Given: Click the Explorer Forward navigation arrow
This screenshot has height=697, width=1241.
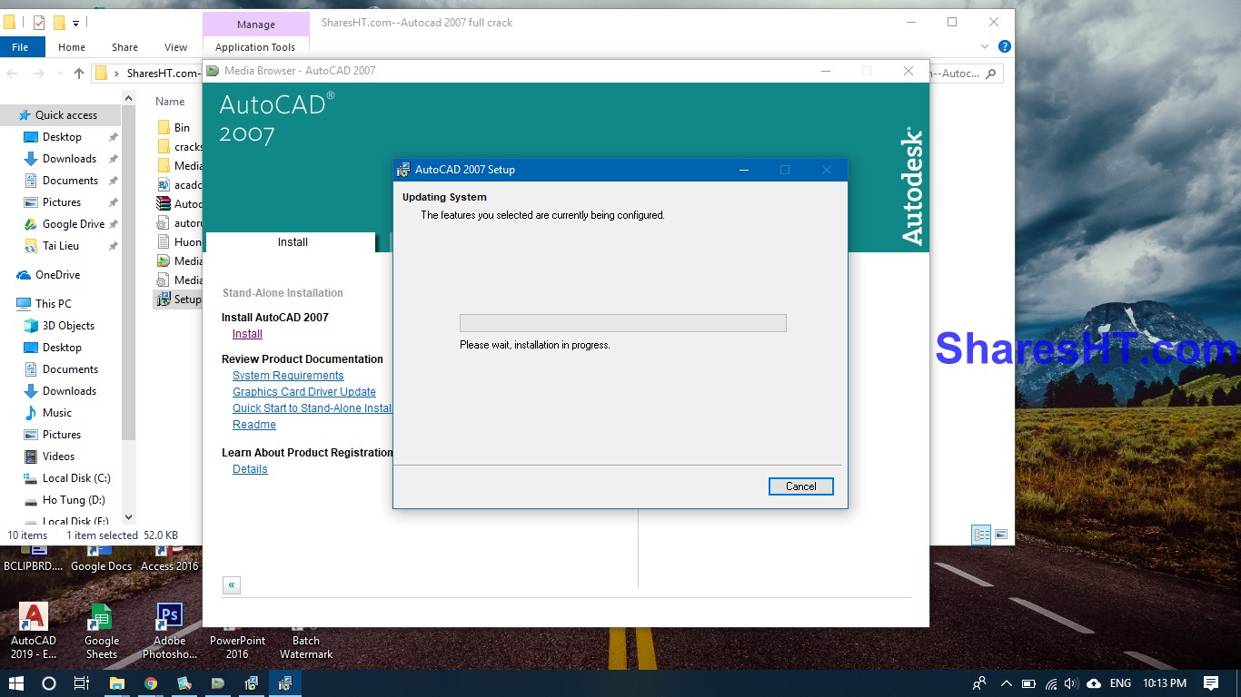Looking at the screenshot, I should [x=38, y=74].
